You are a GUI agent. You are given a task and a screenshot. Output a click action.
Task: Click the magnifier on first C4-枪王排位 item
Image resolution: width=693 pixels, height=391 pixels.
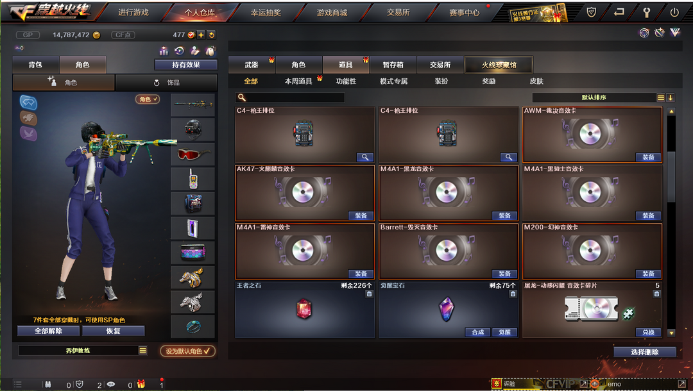click(365, 157)
